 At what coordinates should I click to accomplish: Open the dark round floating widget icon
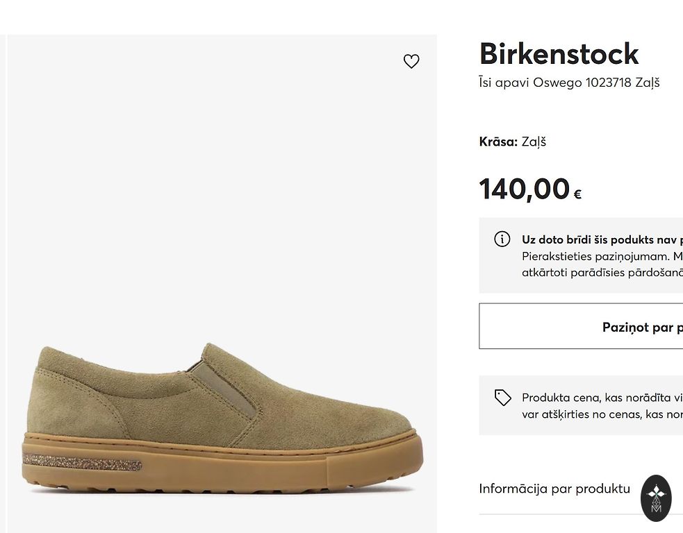656,498
